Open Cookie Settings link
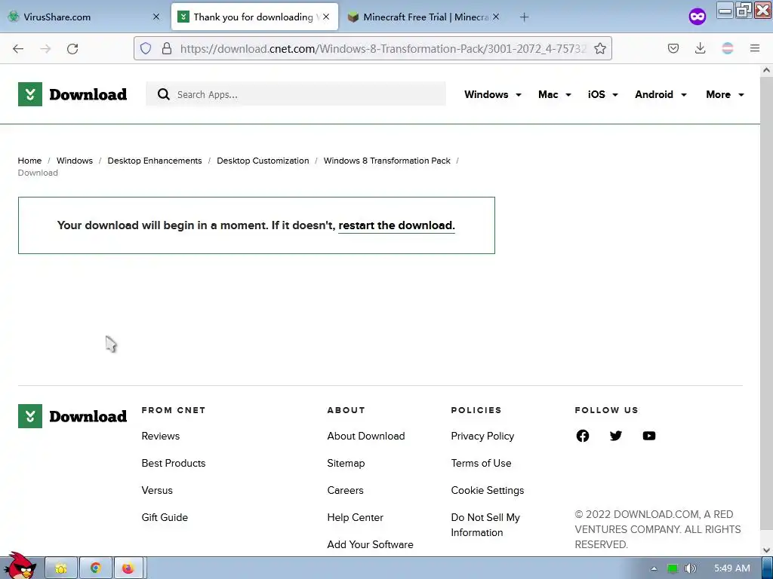The width and height of the screenshot is (773, 579). coord(488,490)
